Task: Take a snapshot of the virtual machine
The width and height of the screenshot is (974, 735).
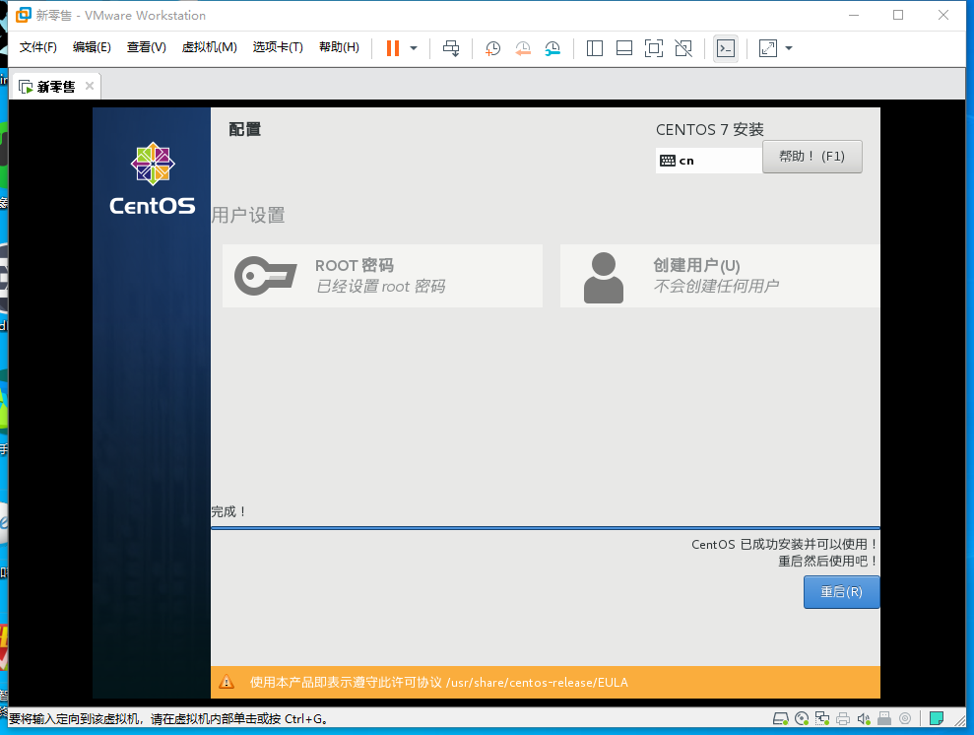Action: (491, 47)
